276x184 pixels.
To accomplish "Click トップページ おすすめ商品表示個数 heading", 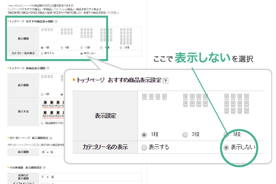I will tap(31, 21).
